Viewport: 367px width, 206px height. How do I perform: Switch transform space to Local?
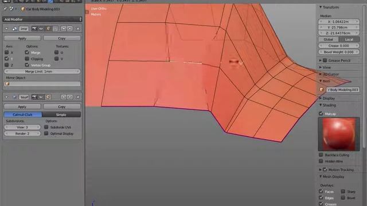[349, 39]
